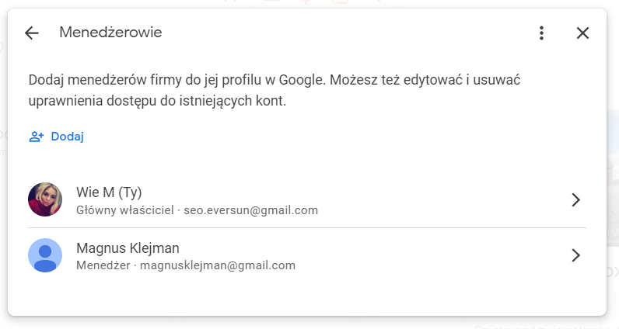This screenshot has width=619, height=329.
Task: Click the divider line between manager rows
Action: pyautogui.click(x=307, y=227)
